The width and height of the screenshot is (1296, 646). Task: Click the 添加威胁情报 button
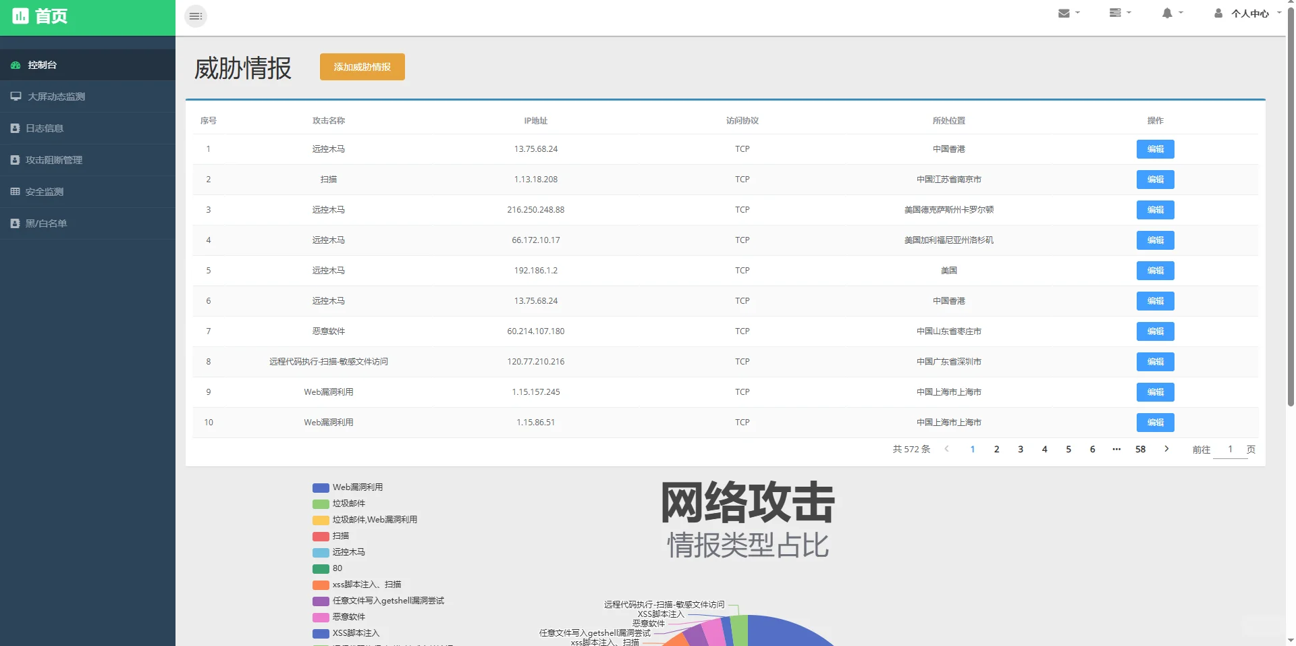pos(362,67)
